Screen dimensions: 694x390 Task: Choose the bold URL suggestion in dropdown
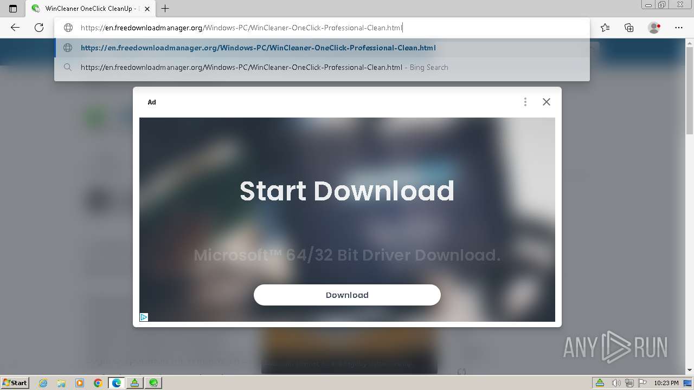point(322,48)
